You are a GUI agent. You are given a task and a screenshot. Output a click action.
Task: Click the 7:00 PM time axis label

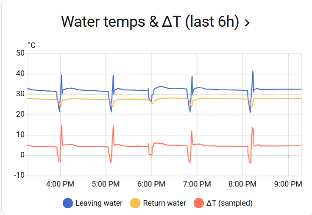(197, 184)
